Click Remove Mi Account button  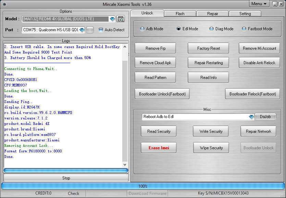[x=259, y=48]
